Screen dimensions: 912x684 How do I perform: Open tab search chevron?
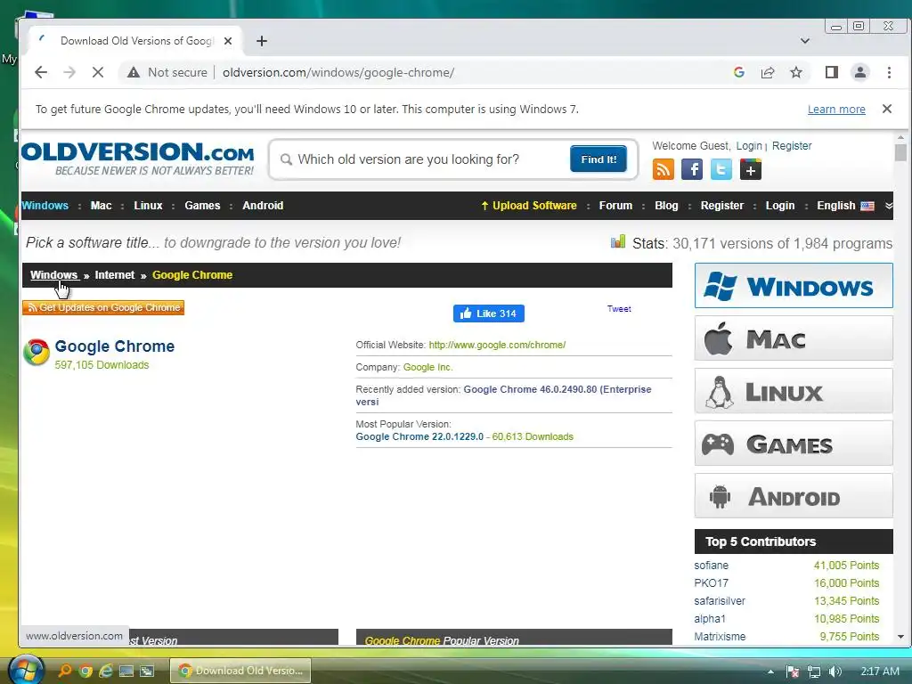click(x=805, y=41)
